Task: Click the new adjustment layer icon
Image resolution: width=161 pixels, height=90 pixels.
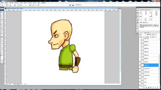Action: click(x=151, y=88)
